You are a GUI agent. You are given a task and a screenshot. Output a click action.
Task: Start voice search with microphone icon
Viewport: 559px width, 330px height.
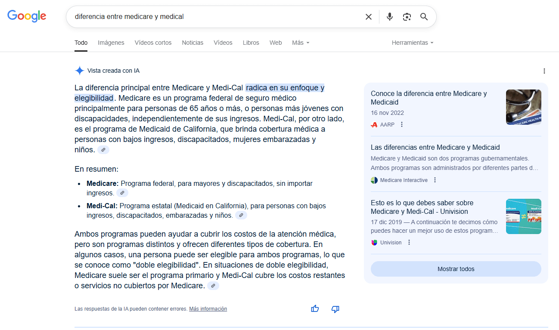(x=390, y=17)
